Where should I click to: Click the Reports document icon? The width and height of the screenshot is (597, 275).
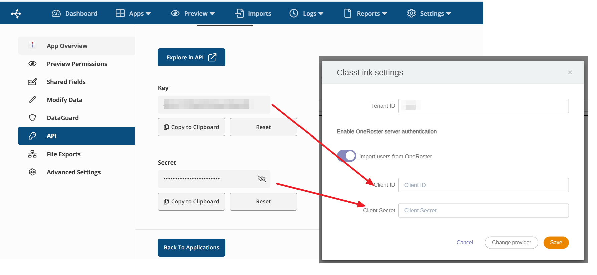tap(348, 13)
